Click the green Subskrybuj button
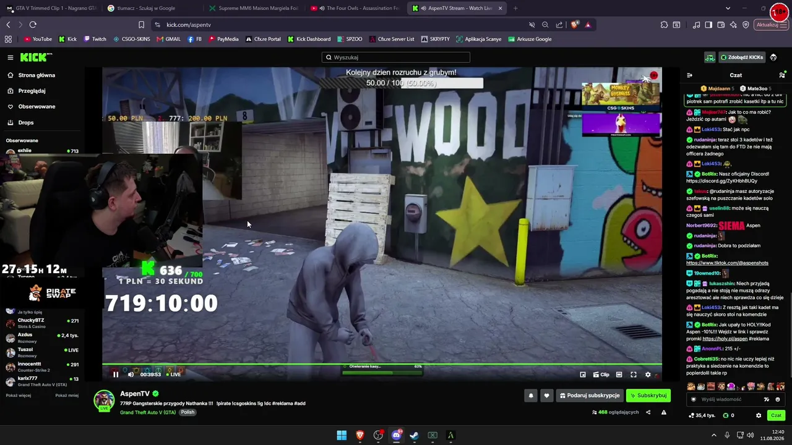Screen dimensions: 792x445 tap(648, 396)
